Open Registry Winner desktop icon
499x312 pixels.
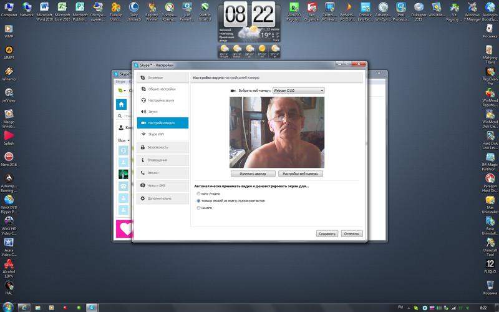(152, 11)
